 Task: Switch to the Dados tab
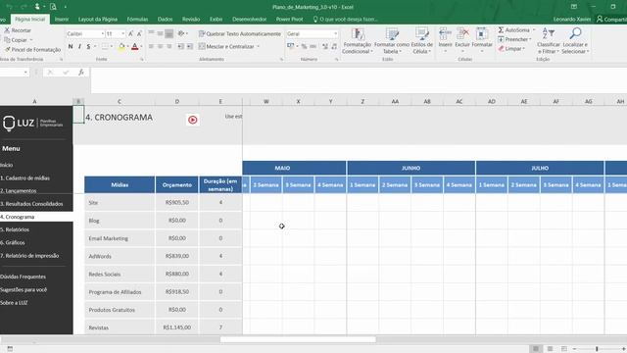[165, 20]
